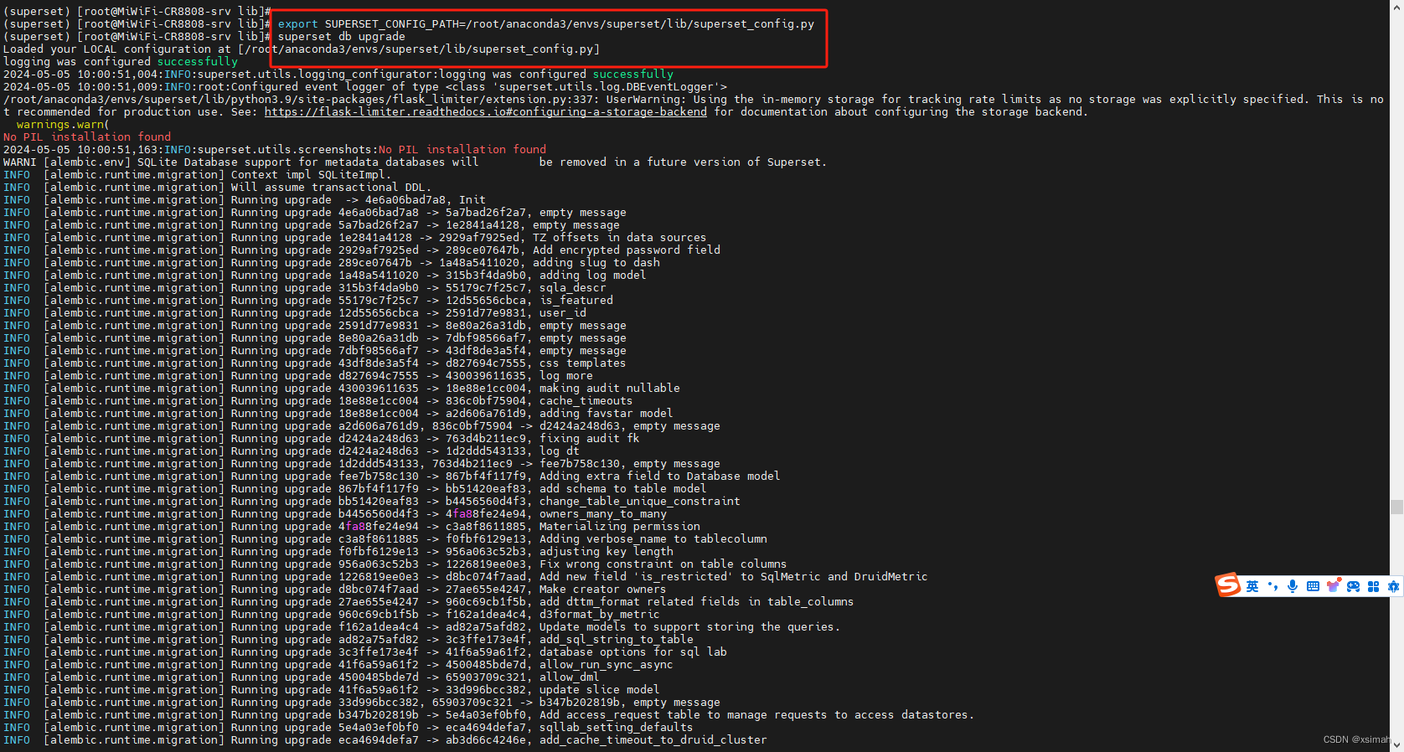The width and height of the screenshot is (1404, 752).
Task: Click the 'adding favstar model' line
Action: coord(338,413)
